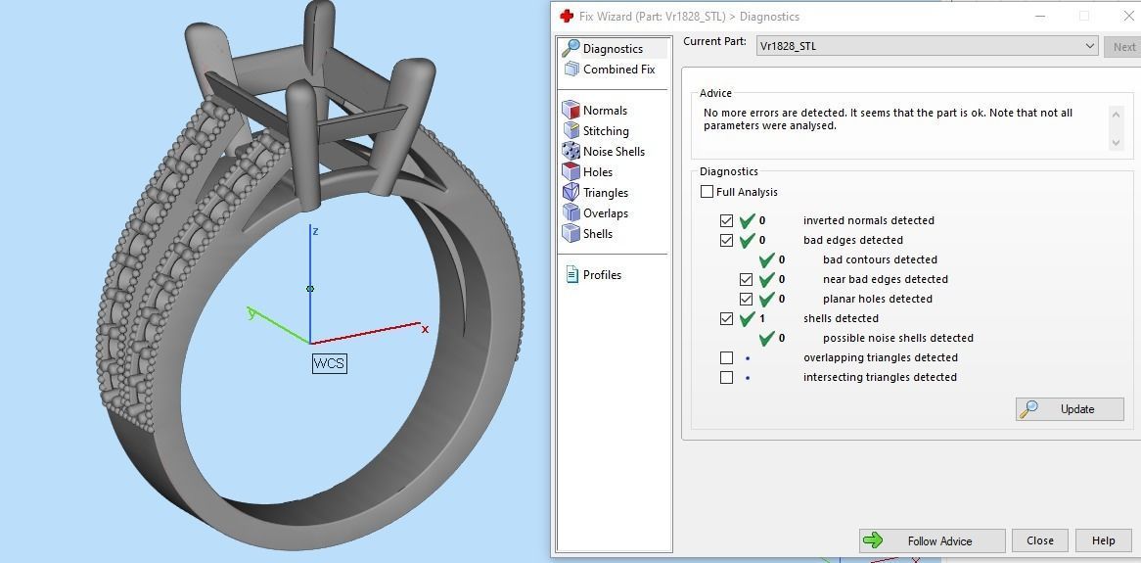Click green checkmark beside inverted normals
Viewport: 1141px width, 563px height.
[x=748, y=220]
